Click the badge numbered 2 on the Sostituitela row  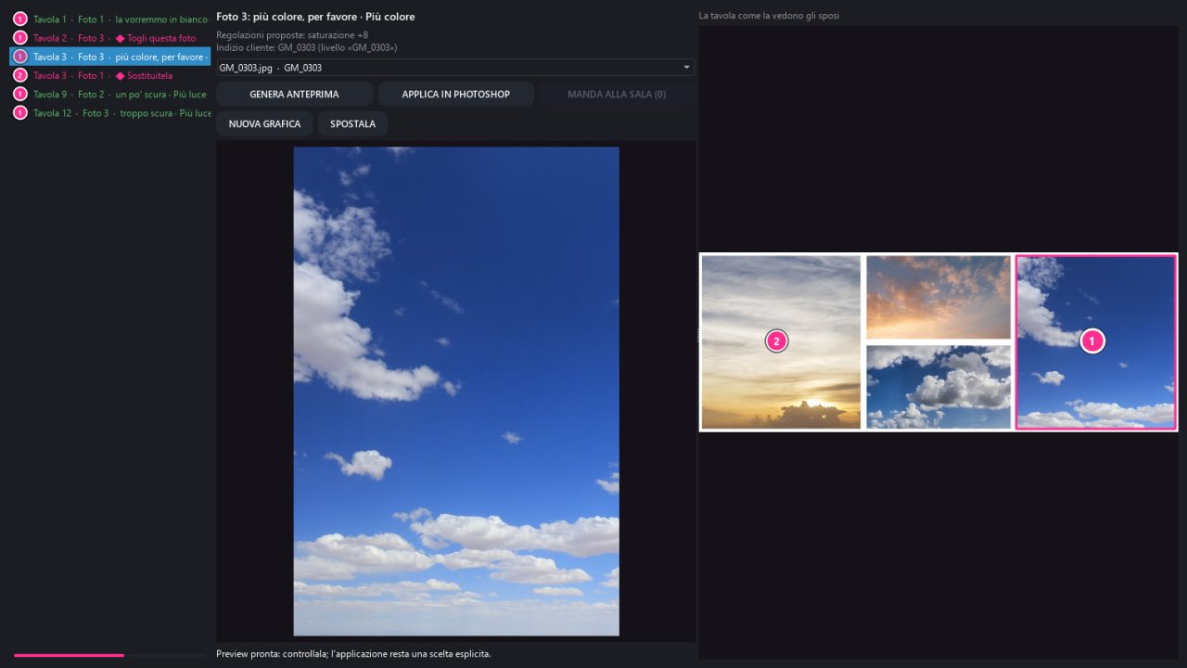click(x=20, y=75)
